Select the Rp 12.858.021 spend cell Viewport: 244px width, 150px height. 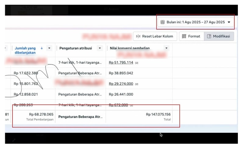pyautogui.click(x=26, y=95)
